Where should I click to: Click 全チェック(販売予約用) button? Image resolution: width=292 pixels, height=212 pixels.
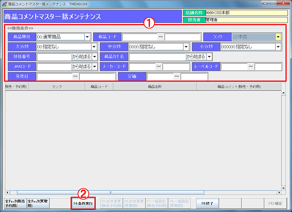click(16, 203)
